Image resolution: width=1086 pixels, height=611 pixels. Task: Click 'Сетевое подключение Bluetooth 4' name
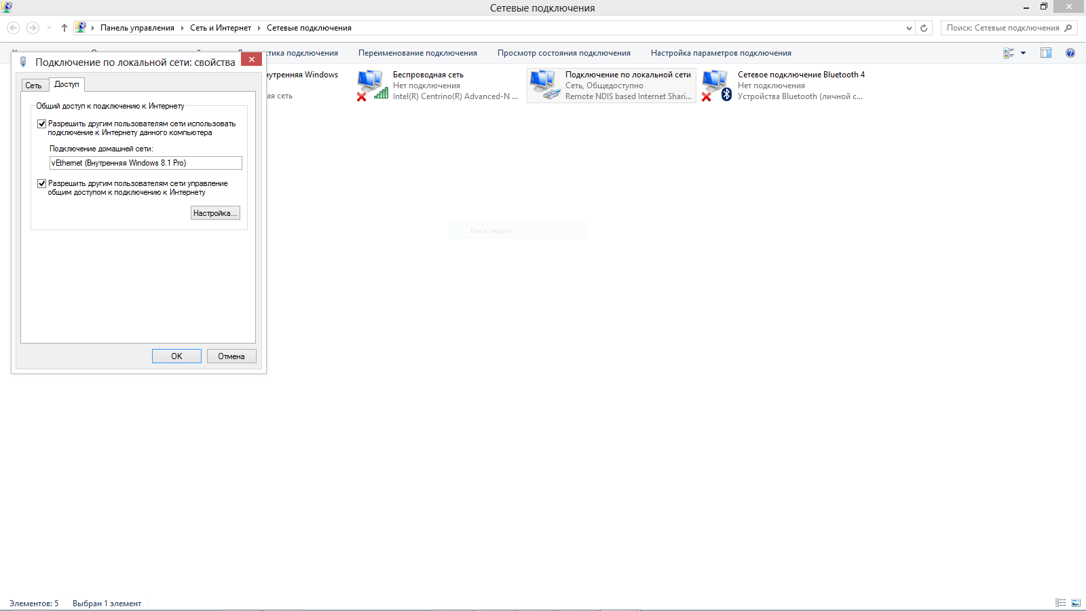[801, 75]
